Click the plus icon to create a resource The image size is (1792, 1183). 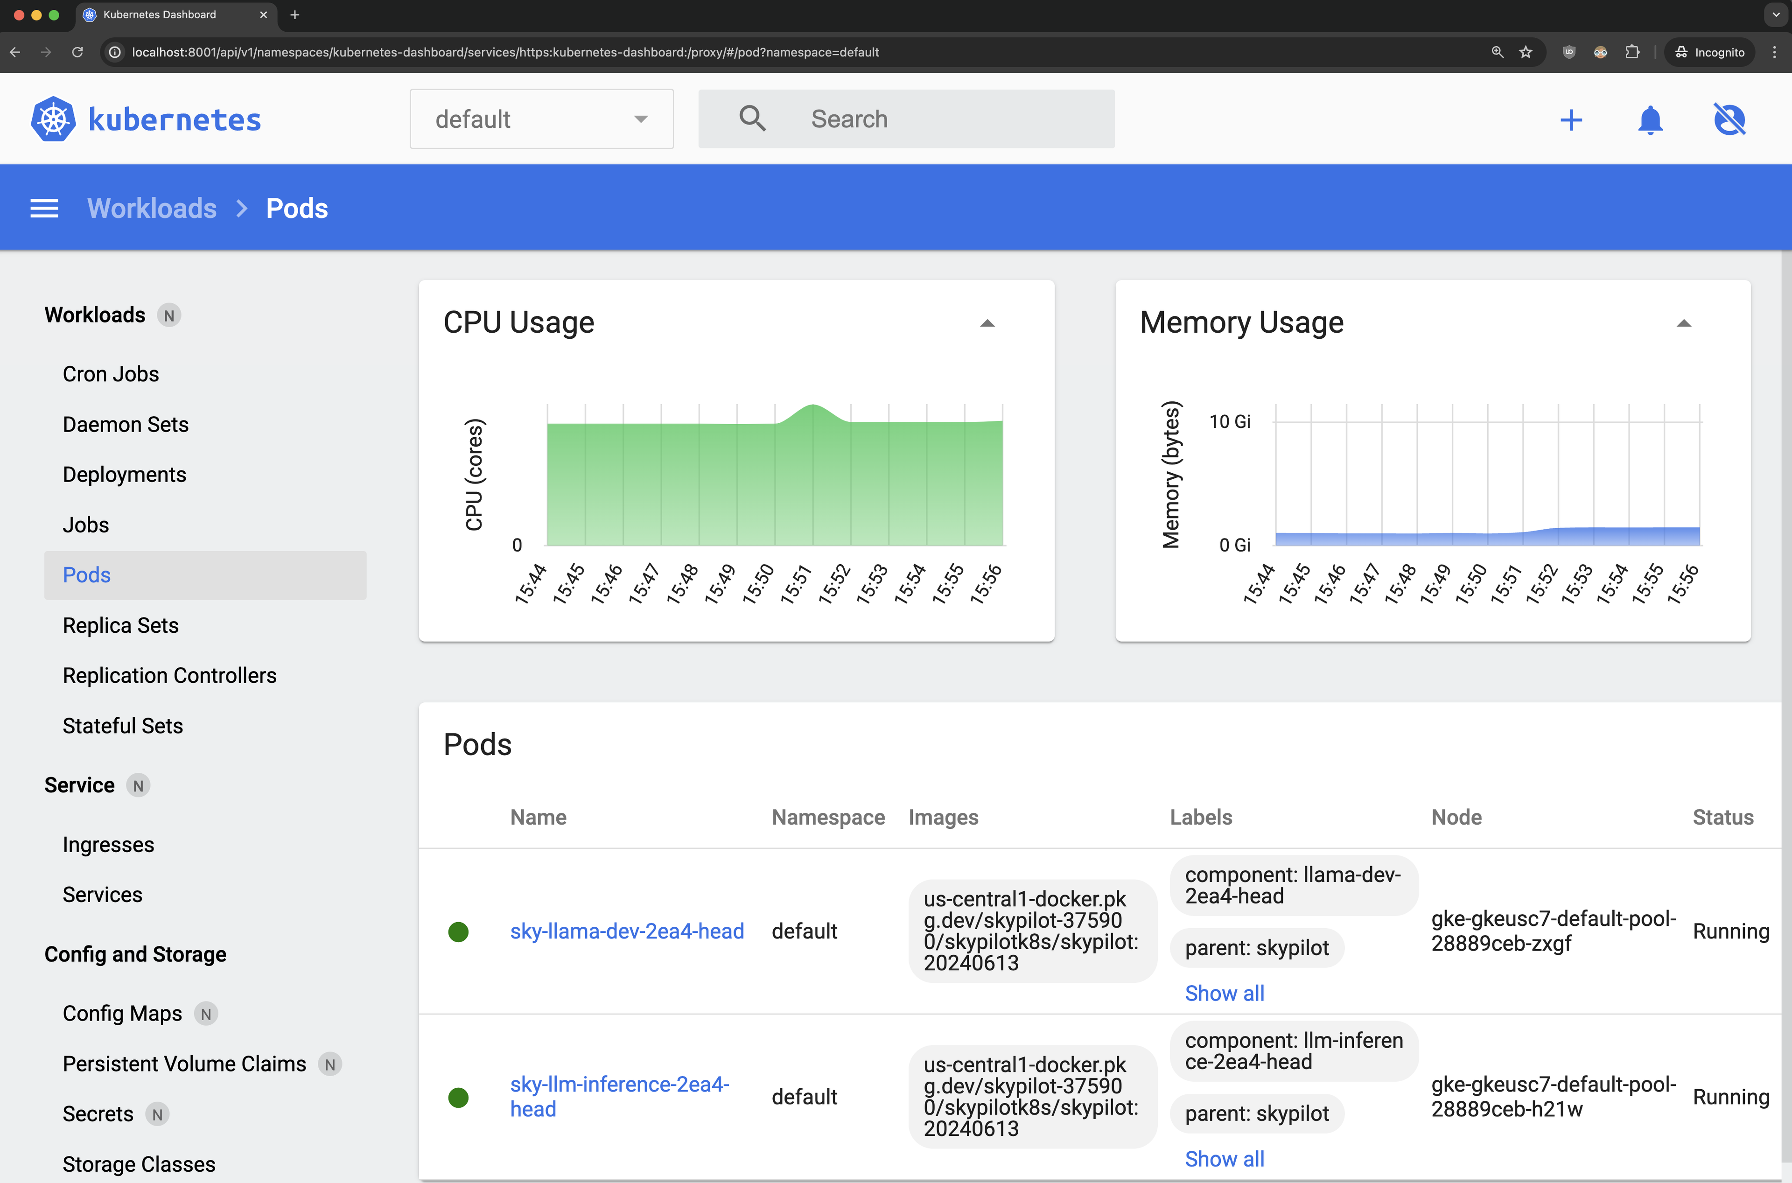tap(1571, 120)
